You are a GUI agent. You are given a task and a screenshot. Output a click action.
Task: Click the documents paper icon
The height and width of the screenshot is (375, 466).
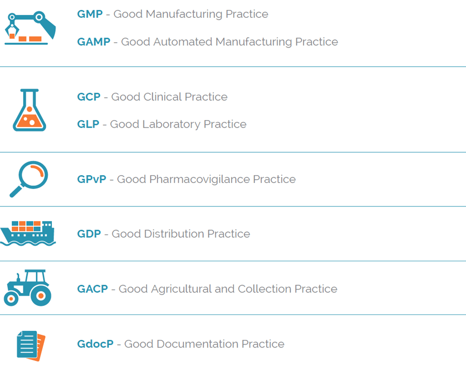[31, 345]
